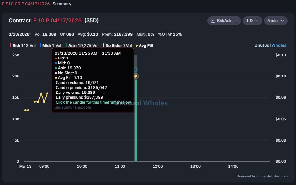Click the chart line icon beside Bid/Ask
296x185 pixels.
pyautogui.click(x=213, y=21)
